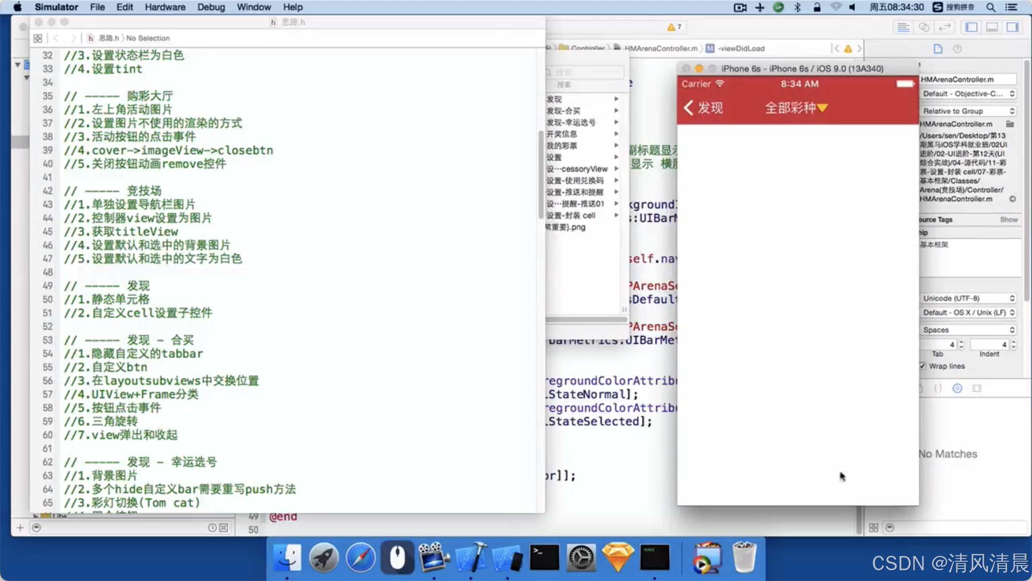This screenshot has width=1032, height=581.
Task: Open the Debug menu in menu bar
Action: [x=211, y=7]
